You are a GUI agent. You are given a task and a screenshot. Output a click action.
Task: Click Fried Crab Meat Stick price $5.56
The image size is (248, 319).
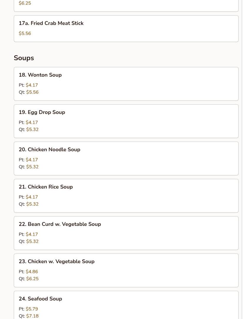tap(25, 33)
